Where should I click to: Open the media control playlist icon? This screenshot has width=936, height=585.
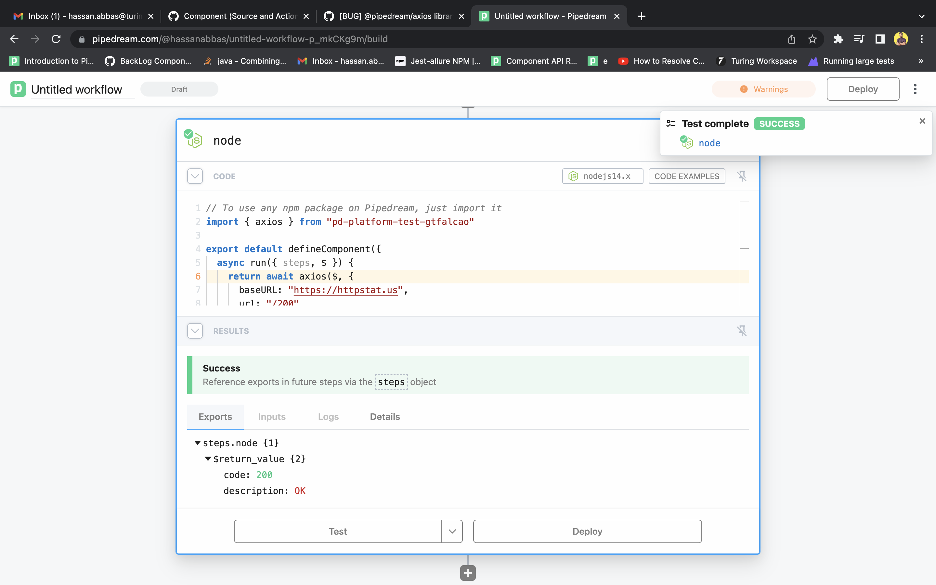click(x=859, y=39)
